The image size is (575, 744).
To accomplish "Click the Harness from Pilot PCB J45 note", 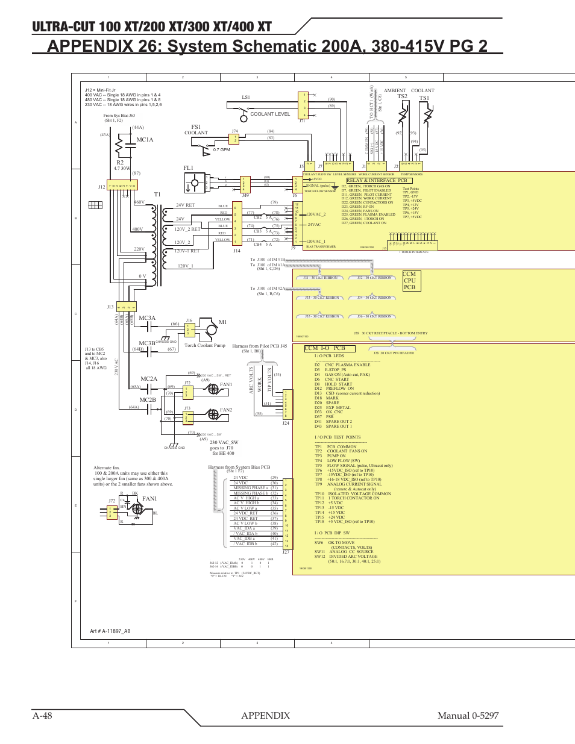I will pos(260,348).
